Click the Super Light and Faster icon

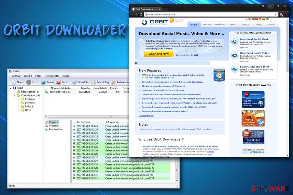click(234, 69)
